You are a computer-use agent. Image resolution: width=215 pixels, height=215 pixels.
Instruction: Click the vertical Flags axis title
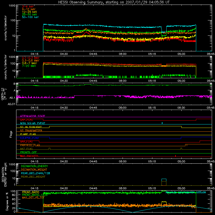click(11, 134)
